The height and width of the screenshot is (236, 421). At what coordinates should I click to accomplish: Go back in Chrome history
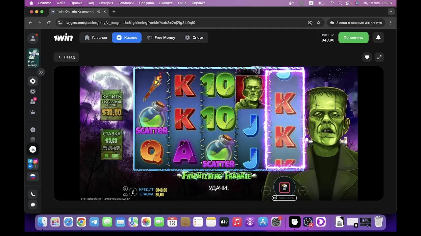coord(30,23)
